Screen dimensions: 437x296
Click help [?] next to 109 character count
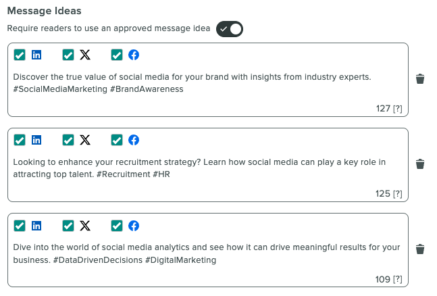[x=398, y=279]
